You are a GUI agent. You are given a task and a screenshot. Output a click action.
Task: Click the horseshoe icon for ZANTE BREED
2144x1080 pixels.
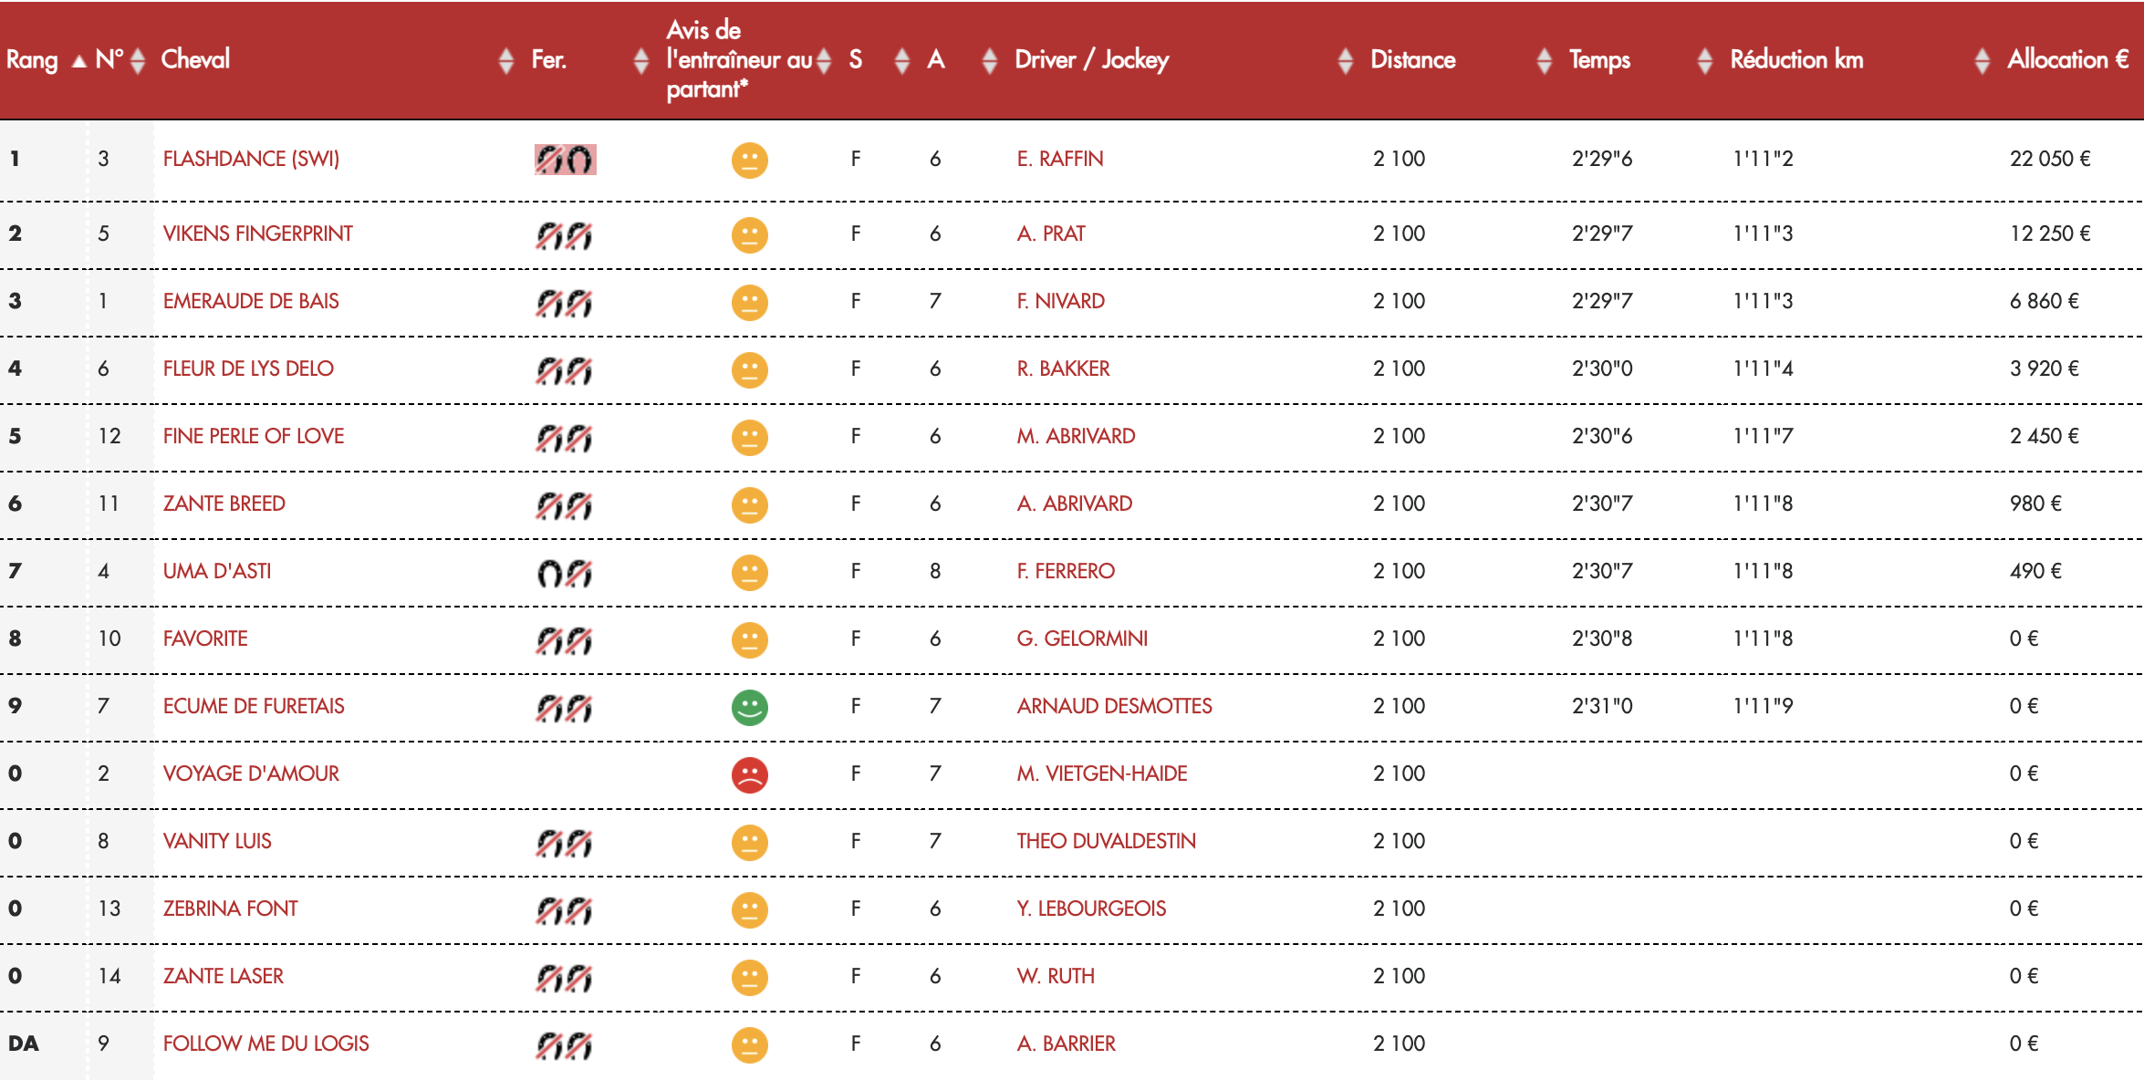[565, 505]
